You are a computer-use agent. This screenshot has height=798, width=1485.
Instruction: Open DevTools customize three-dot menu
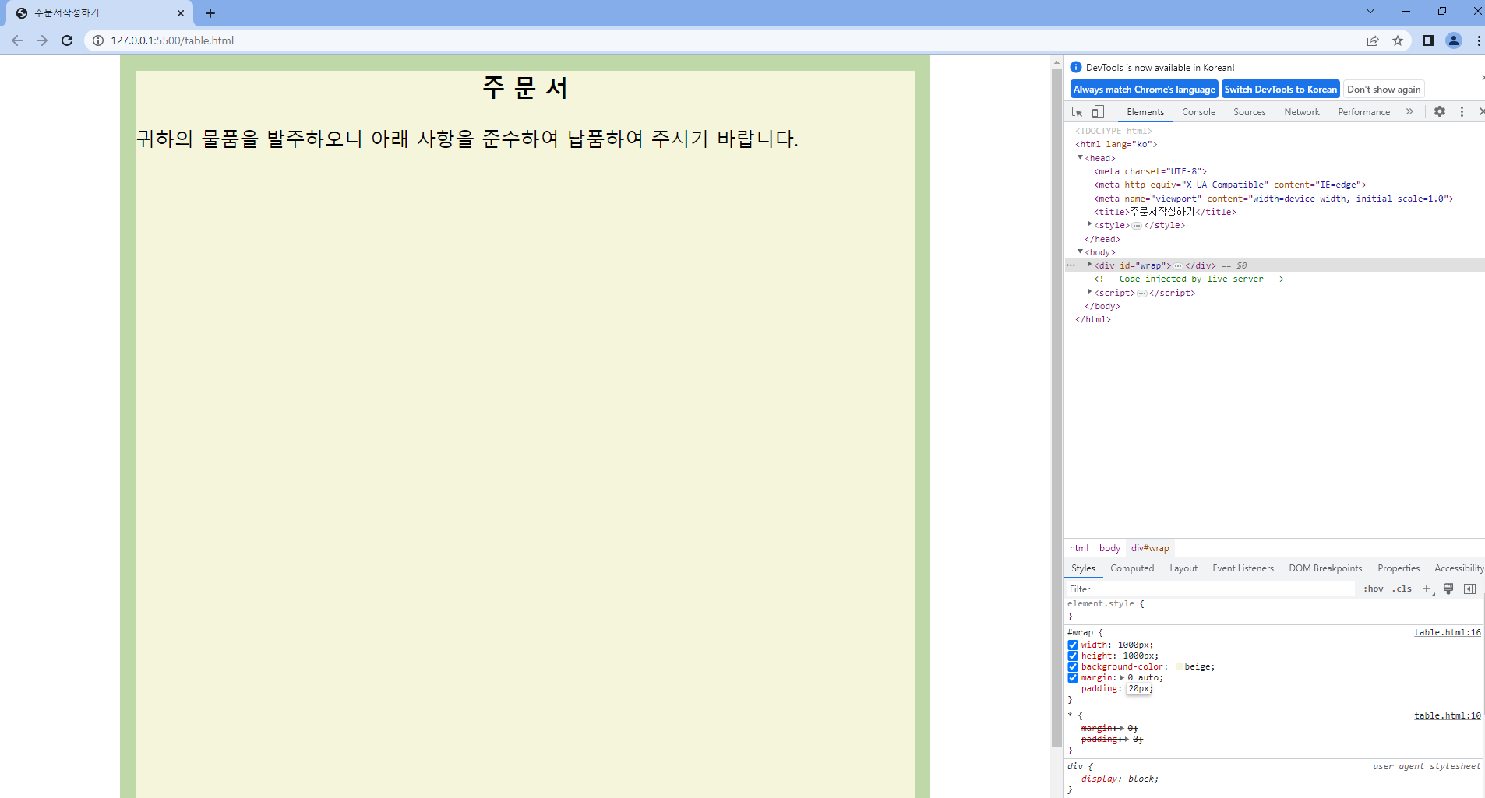click(1462, 112)
